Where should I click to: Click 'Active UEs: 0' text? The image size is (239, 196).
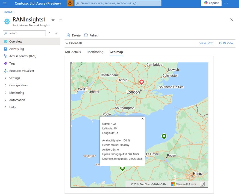pyautogui.click(x=110, y=149)
